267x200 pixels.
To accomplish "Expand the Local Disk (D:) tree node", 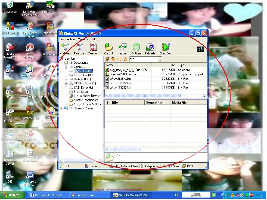I will [x=66, y=75].
